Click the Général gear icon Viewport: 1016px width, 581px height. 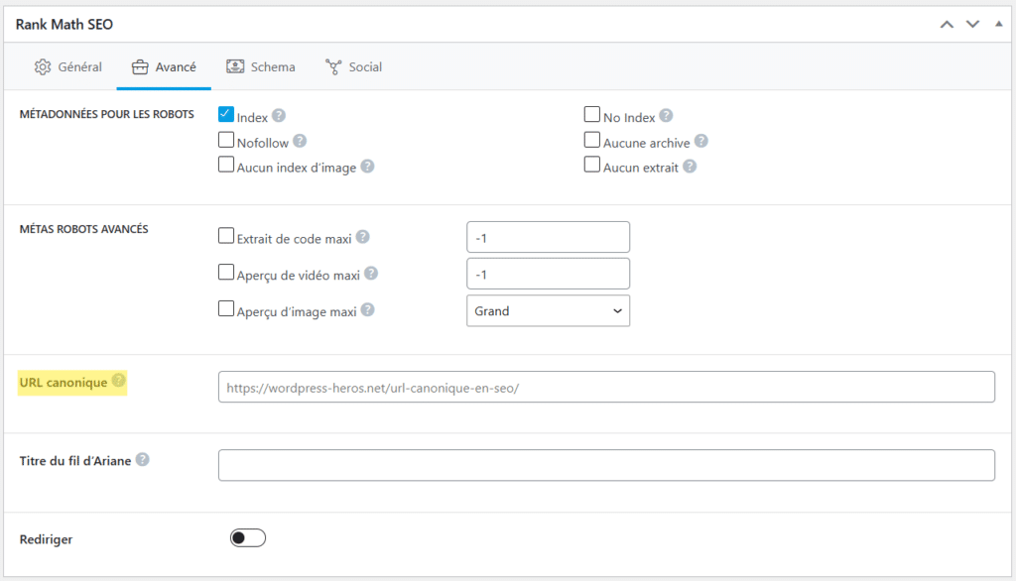[x=43, y=66]
